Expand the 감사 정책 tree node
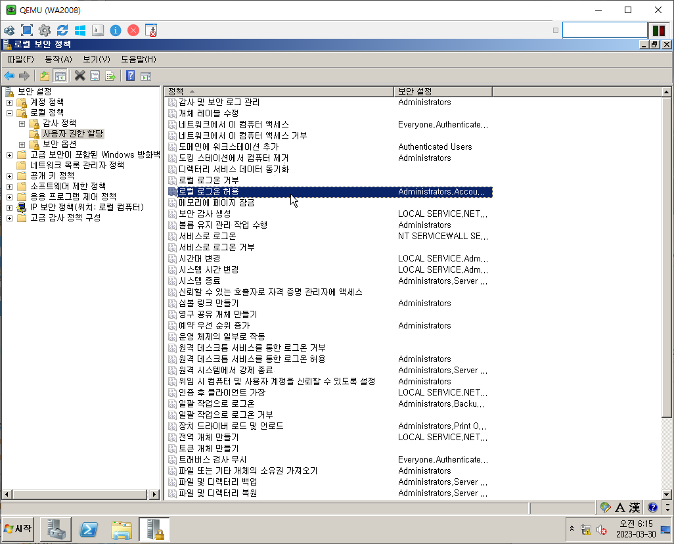The image size is (674, 544). pyautogui.click(x=22, y=124)
